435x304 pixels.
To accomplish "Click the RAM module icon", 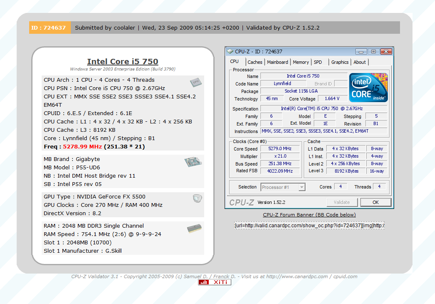I will point(194,229).
